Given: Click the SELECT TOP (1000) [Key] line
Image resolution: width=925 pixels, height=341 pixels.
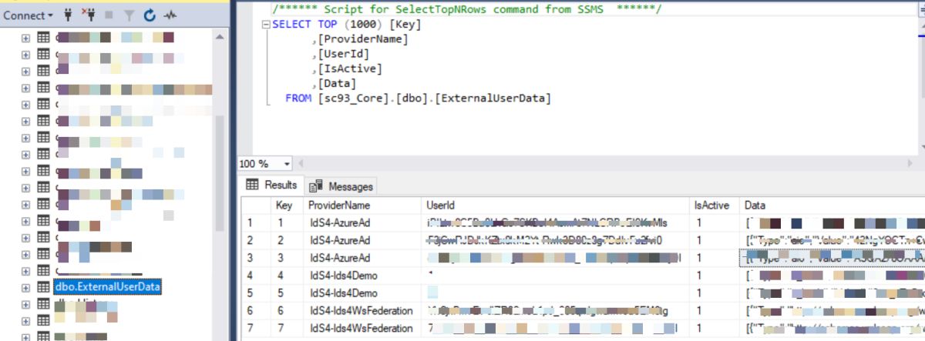Looking at the screenshot, I should click(347, 25).
